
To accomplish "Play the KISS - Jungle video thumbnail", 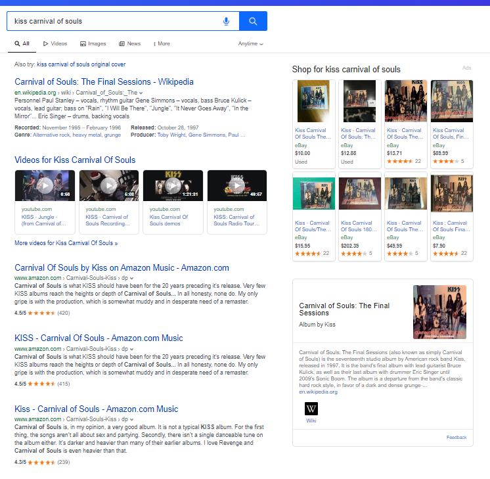I will pos(45,186).
